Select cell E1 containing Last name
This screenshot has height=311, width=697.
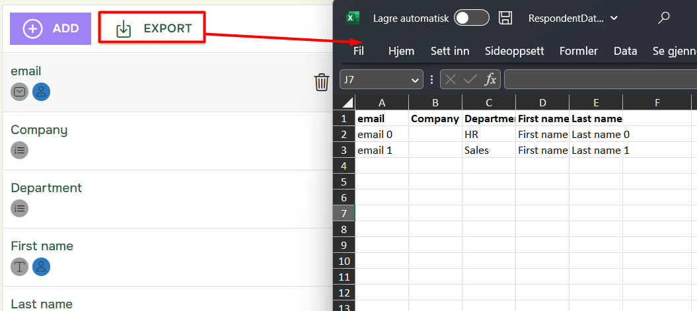pyautogui.click(x=596, y=118)
